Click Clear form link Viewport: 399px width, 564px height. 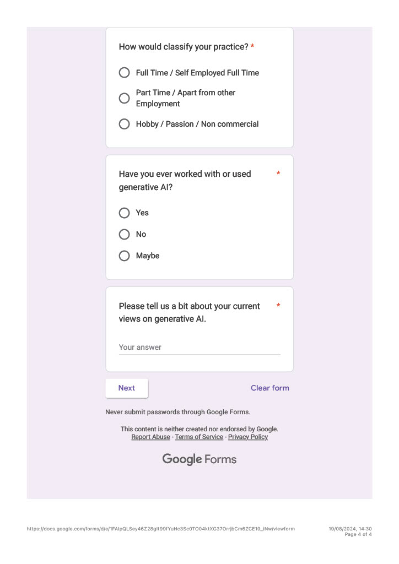pyautogui.click(x=270, y=388)
